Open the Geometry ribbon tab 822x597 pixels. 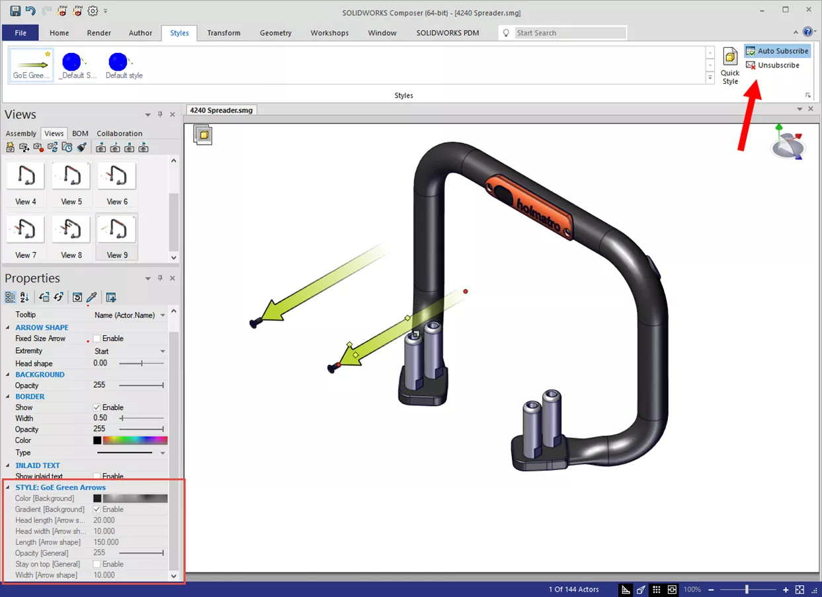(276, 33)
